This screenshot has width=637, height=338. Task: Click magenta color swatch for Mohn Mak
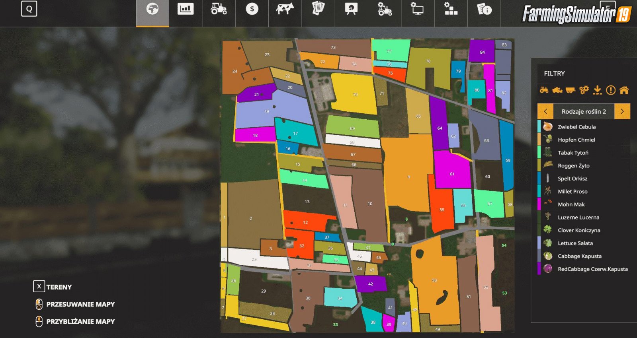pos(539,204)
